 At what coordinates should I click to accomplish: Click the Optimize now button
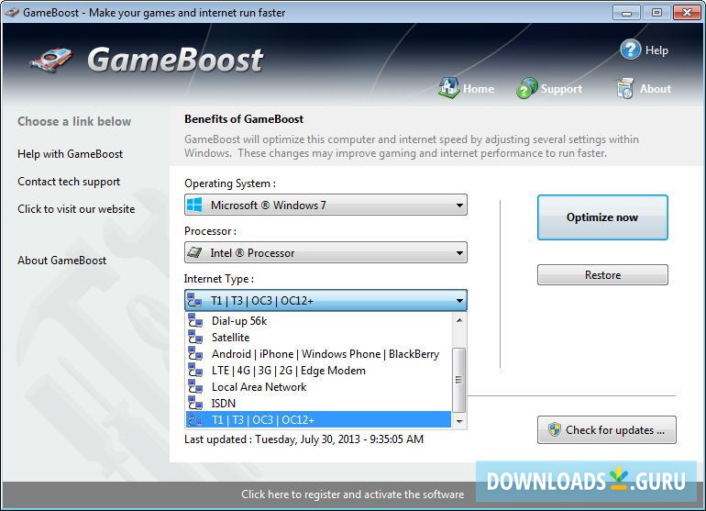pos(602,217)
